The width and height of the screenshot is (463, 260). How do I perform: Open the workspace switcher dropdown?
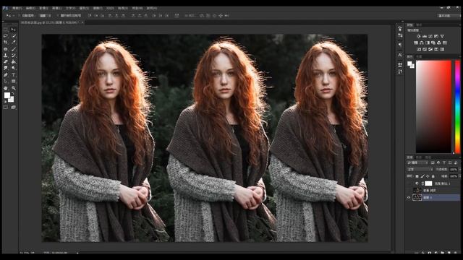coord(449,15)
